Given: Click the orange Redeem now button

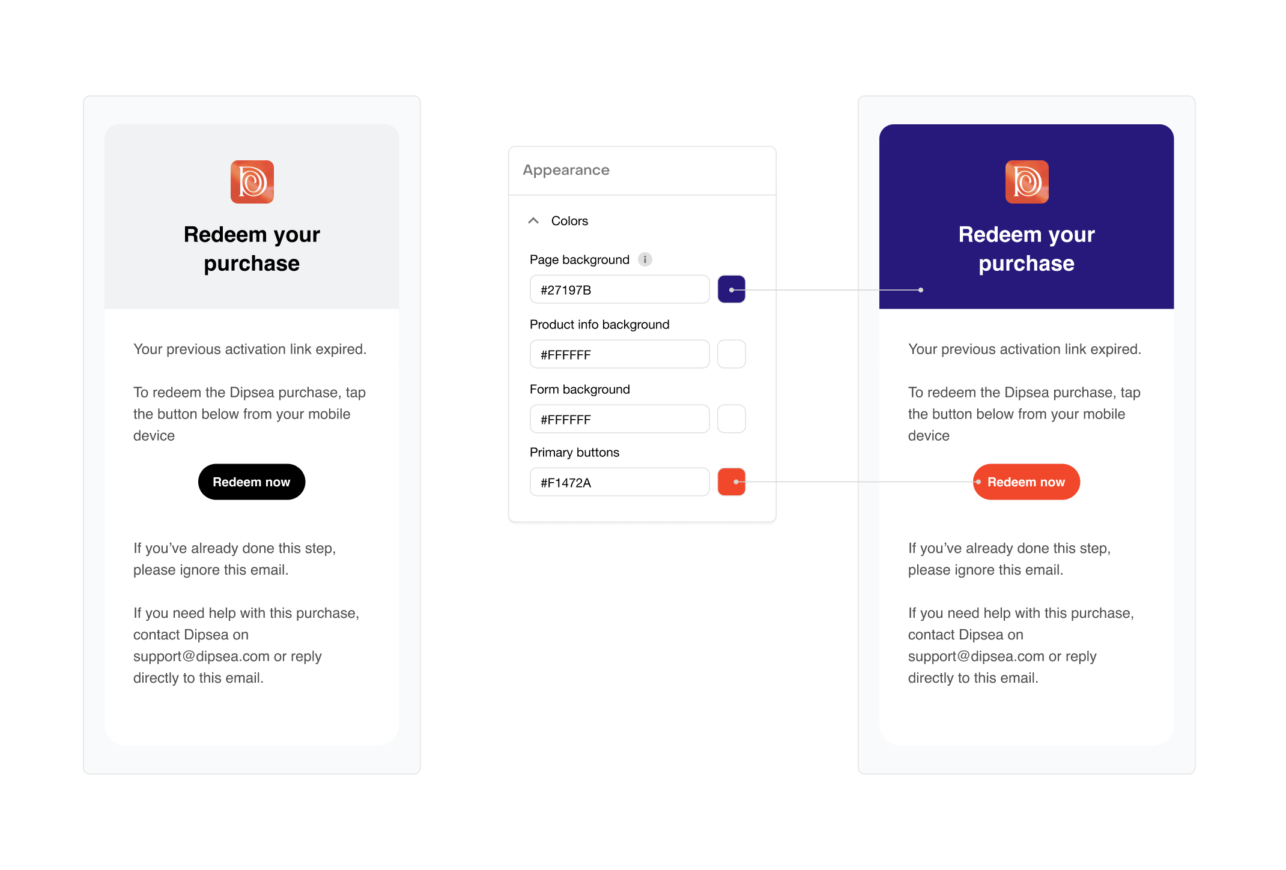Looking at the screenshot, I should [x=1027, y=482].
